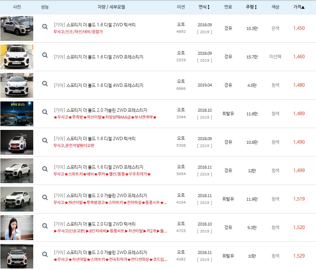Image resolution: width=316 pixels, height=270 pixels.
Task: Open car thumbnail in the 1,519 row
Action: point(17,199)
